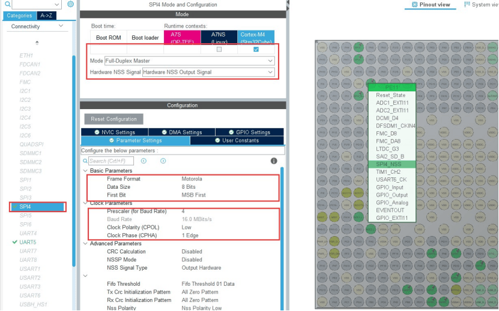
Task: Choose SPI4_NSS in pin menu
Action: click(392, 164)
